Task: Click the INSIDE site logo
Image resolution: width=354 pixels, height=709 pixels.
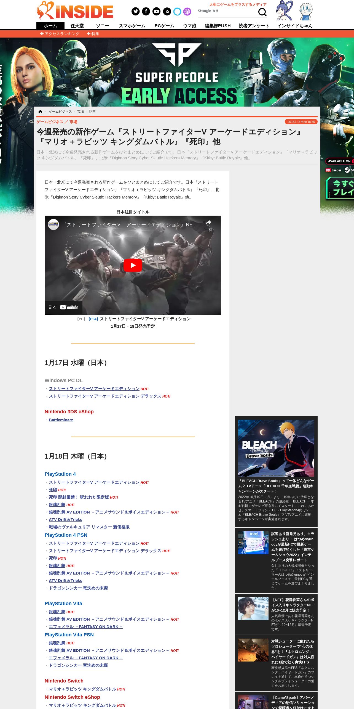Action: click(x=75, y=10)
